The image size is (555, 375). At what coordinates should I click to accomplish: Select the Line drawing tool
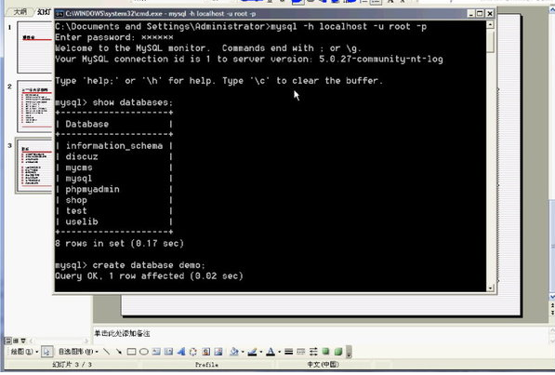coord(106,352)
